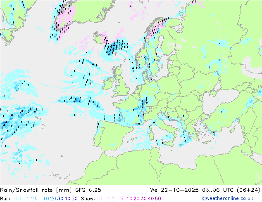Click the '06..06 UTC' time text
The height and width of the screenshot is (202, 262).
pyautogui.click(x=217, y=190)
